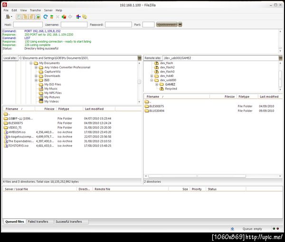Refresh file and folder lists
The image size is (285, 242).
46,17
